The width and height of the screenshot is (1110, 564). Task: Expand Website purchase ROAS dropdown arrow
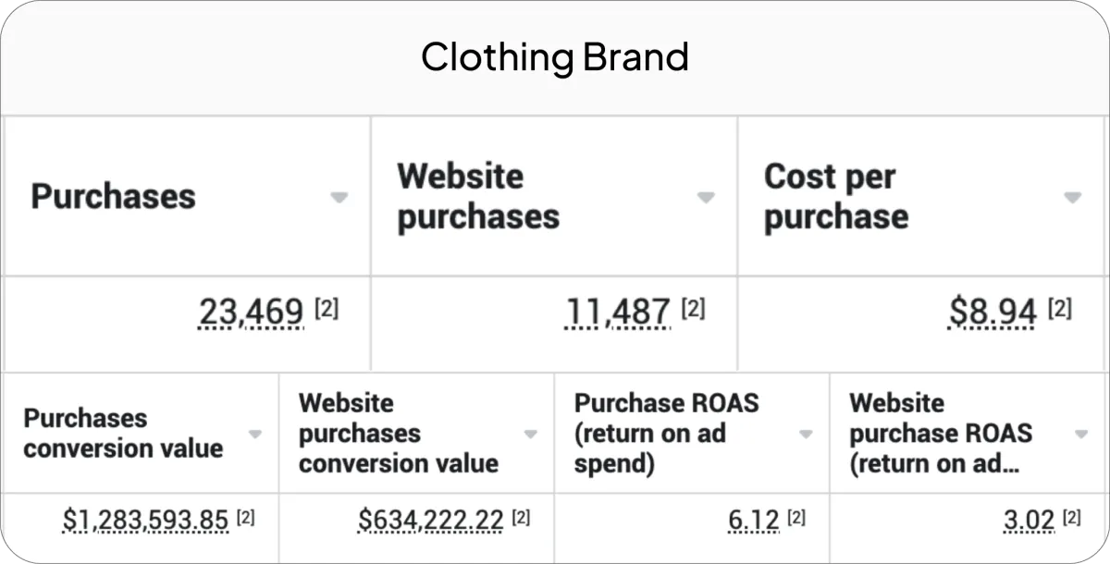point(1080,434)
